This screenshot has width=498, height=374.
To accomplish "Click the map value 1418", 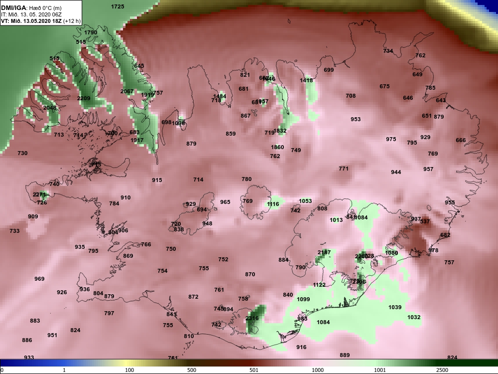I will click(306, 80).
